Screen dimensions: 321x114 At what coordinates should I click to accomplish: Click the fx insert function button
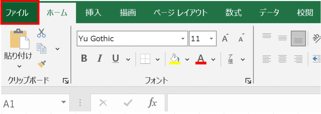click(x=152, y=103)
